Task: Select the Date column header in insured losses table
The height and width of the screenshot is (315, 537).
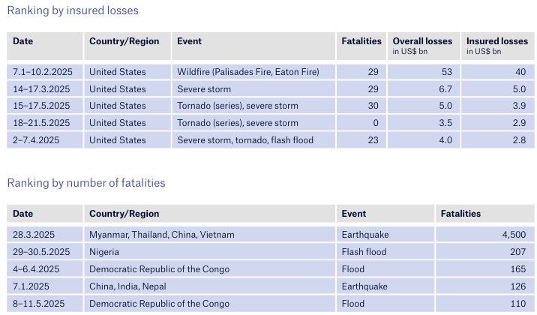Action: (x=45, y=46)
